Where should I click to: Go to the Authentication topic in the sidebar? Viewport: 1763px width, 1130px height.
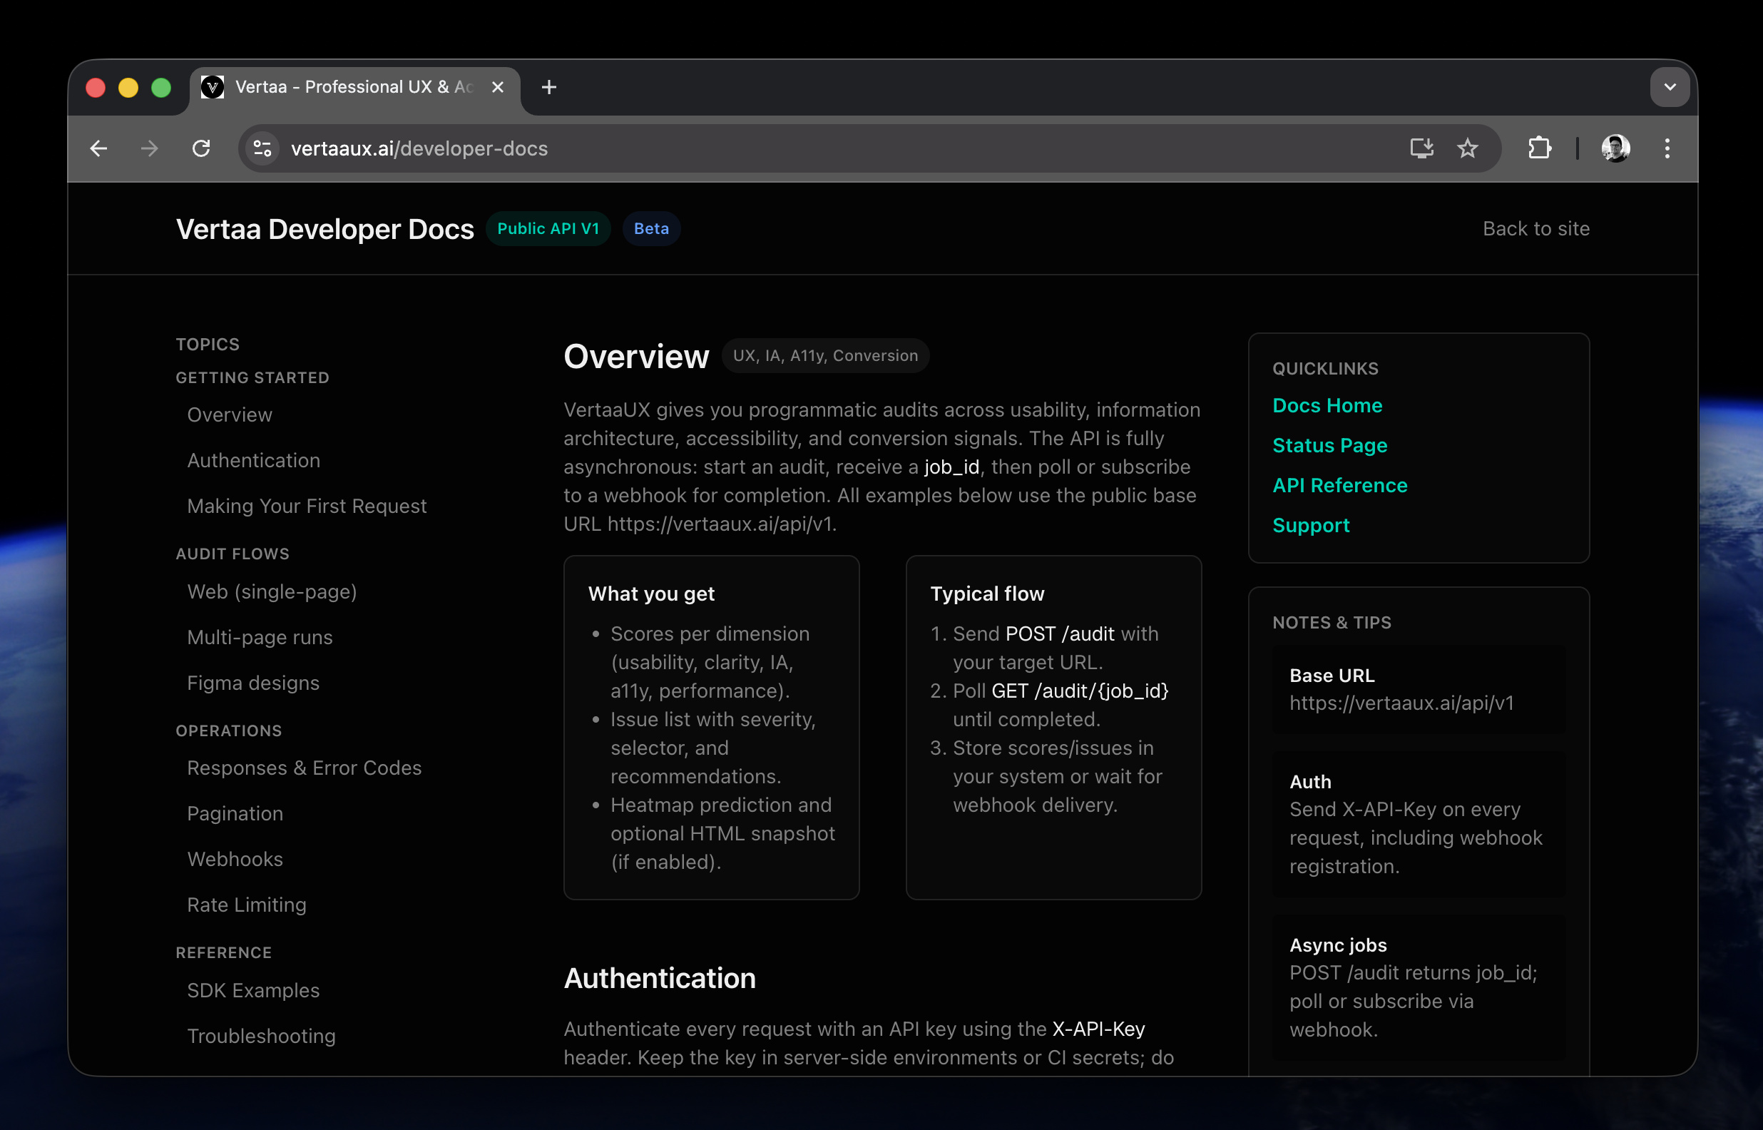254,460
